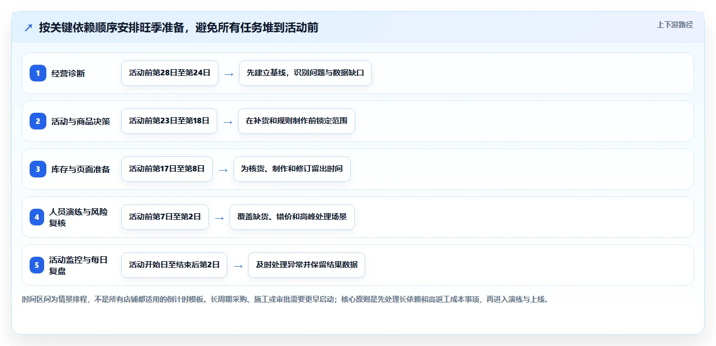The image size is (716, 346).
Task: Click the 活动与商品决策 step title
Action: pos(81,121)
